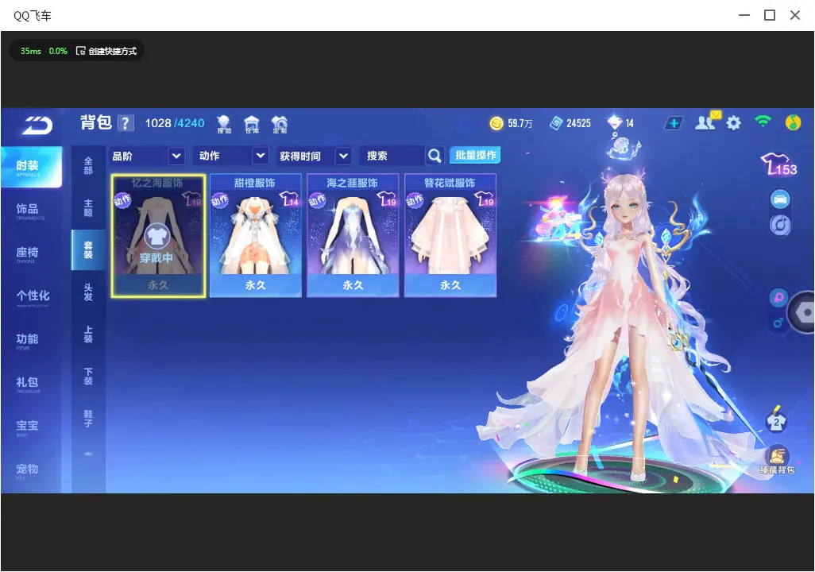
Task: Open the 捏脸 face customization icon
Action: click(x=224, y=124)
